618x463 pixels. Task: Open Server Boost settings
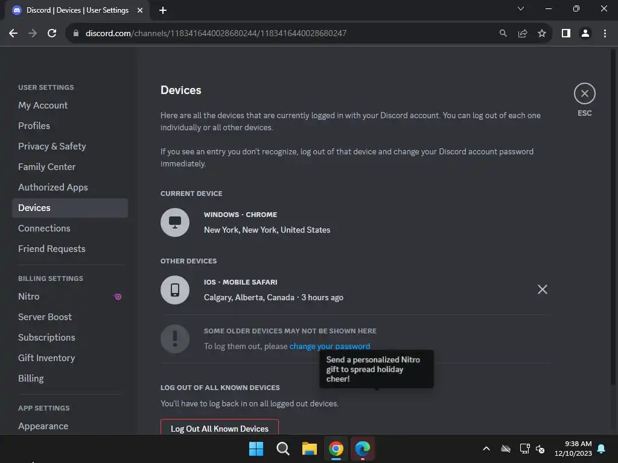(x=70, y=317)
